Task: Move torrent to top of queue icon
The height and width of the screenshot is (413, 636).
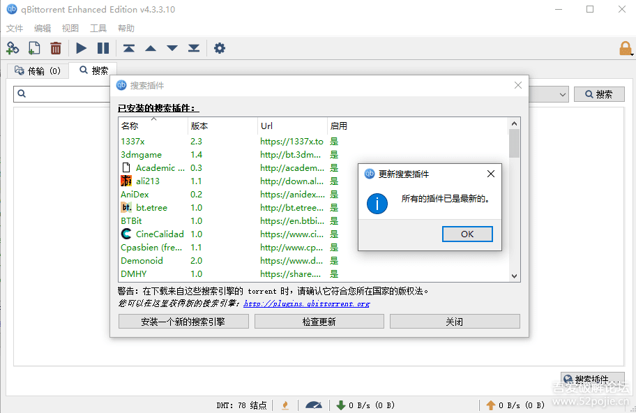Action: point(129,48)
